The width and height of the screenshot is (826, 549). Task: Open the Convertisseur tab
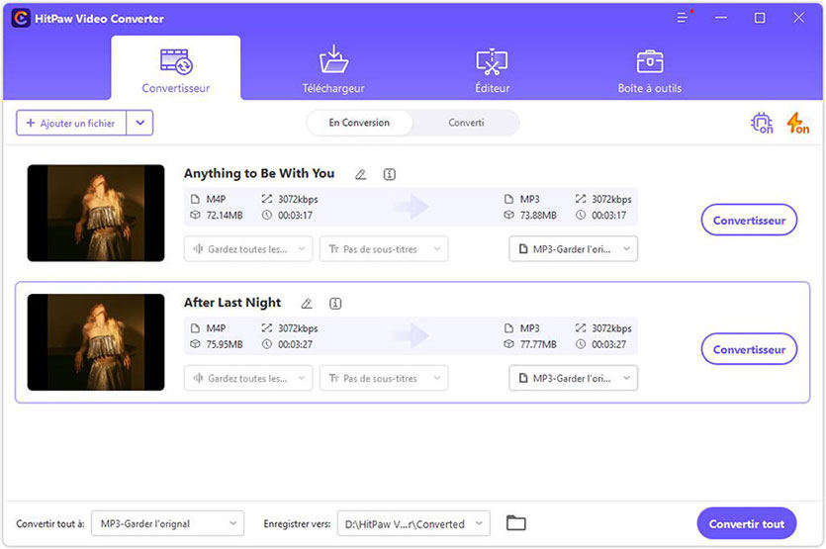click(x=175, y=68)
